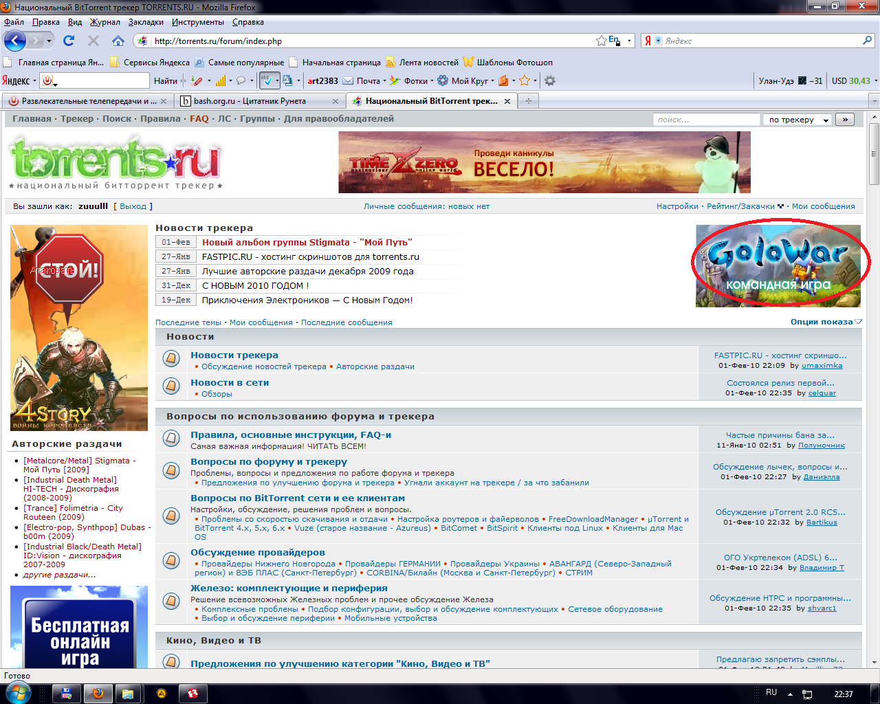Go to the browser home page
The height and width of the screenshot is (704, 880).
click(x=118, y=41)
